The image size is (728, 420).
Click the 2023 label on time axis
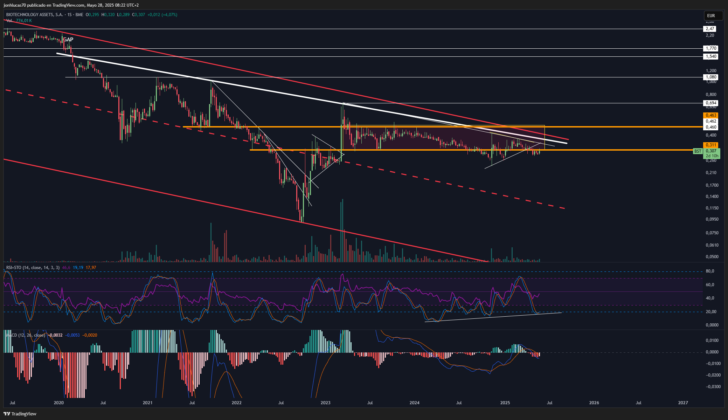(326, 403)
